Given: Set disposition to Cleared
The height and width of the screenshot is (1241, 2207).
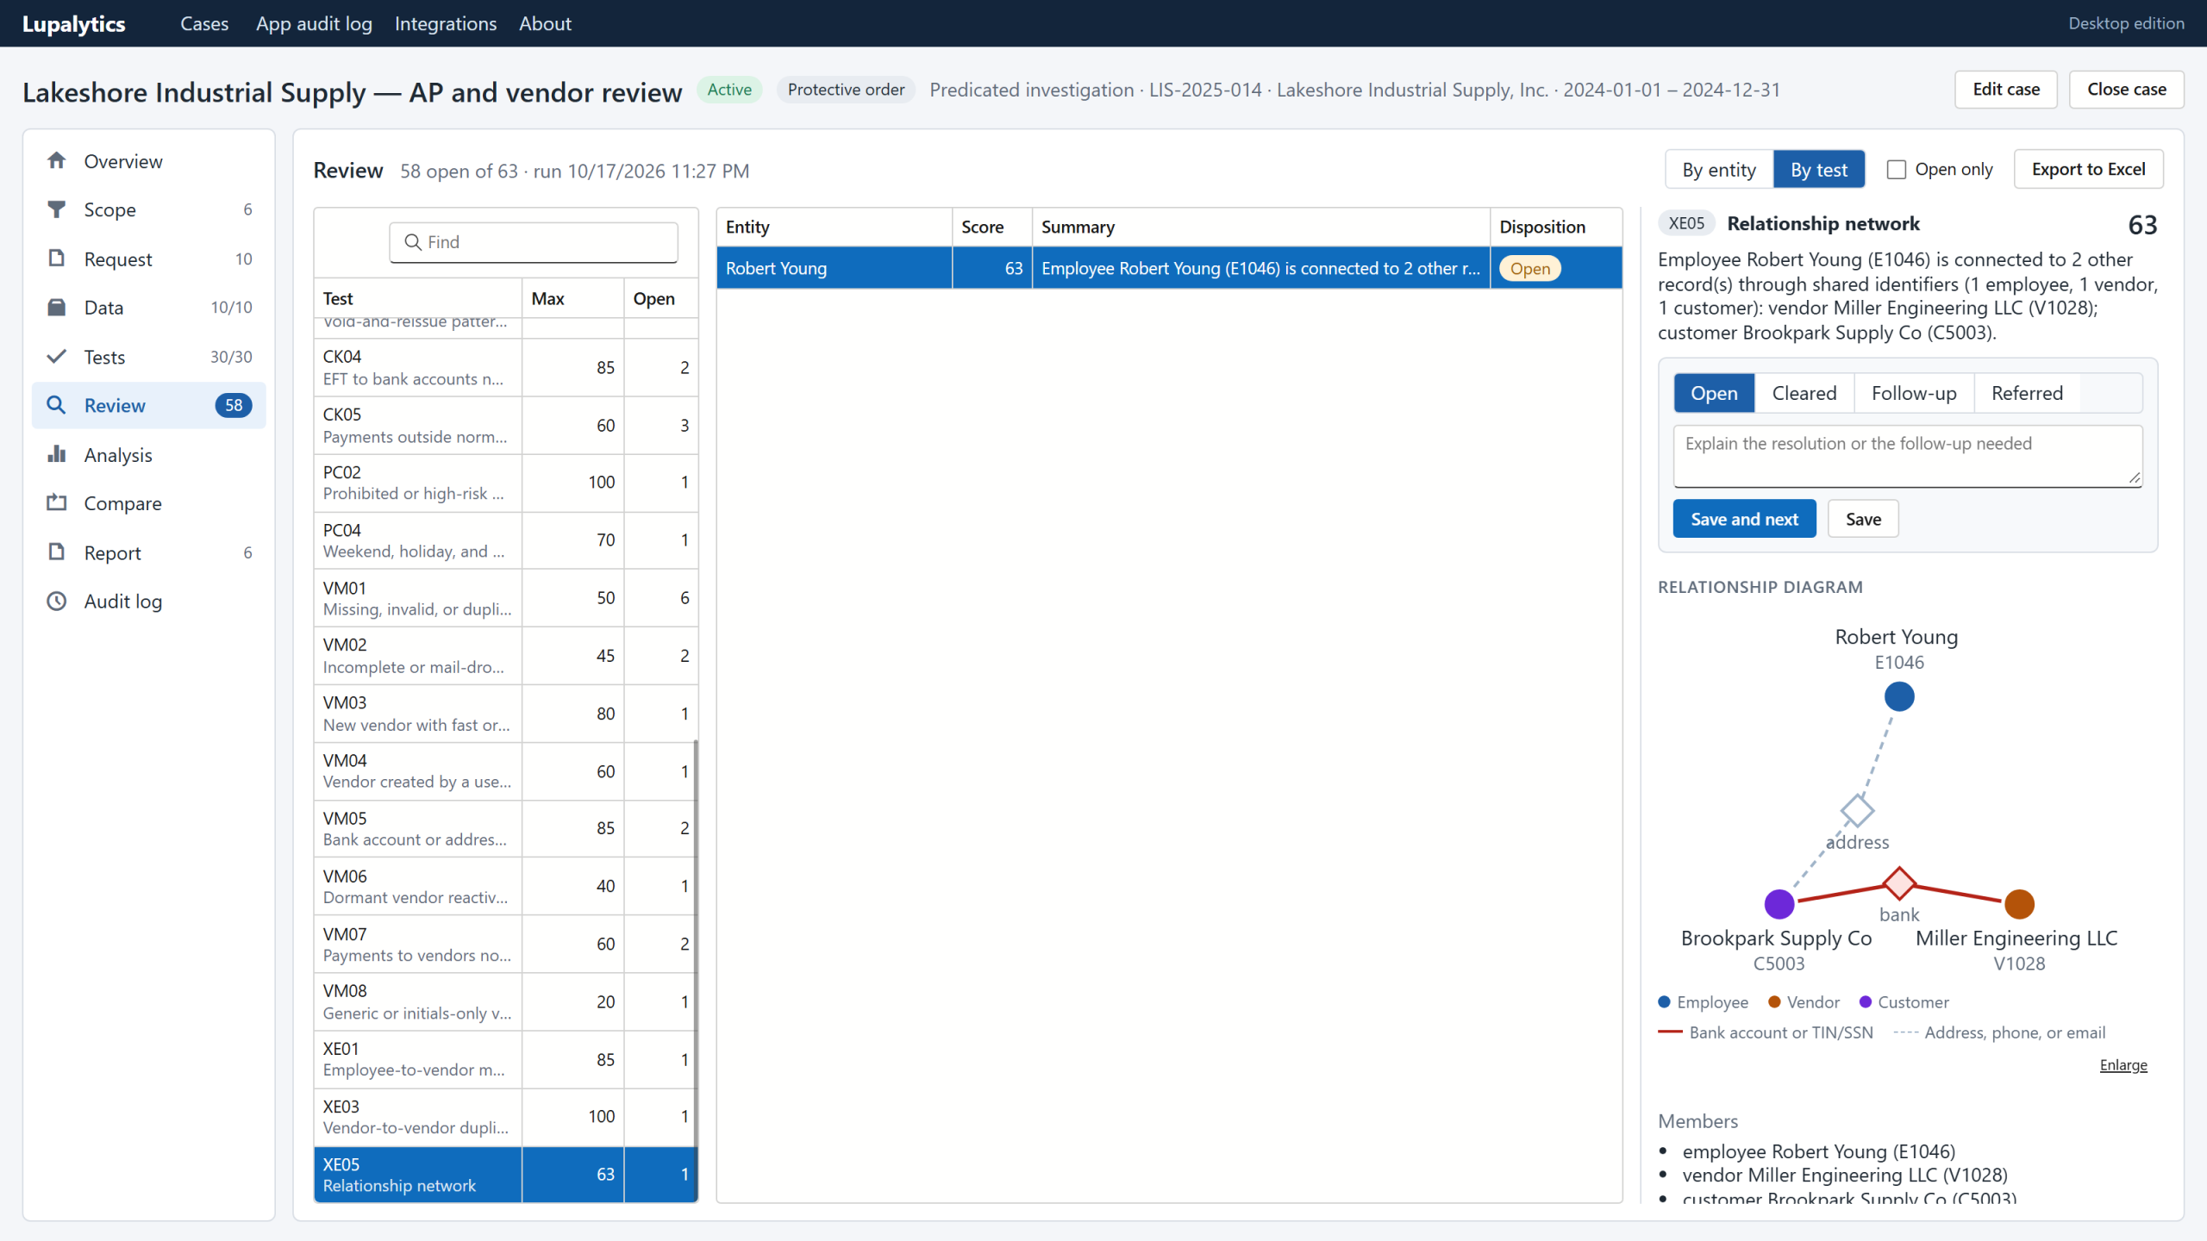Looking at the screenshot, I should point(1804,393).
